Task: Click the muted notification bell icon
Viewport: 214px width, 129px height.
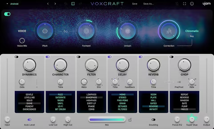Action: [177, 4]
